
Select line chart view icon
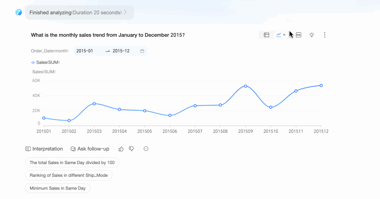[279, 35]
